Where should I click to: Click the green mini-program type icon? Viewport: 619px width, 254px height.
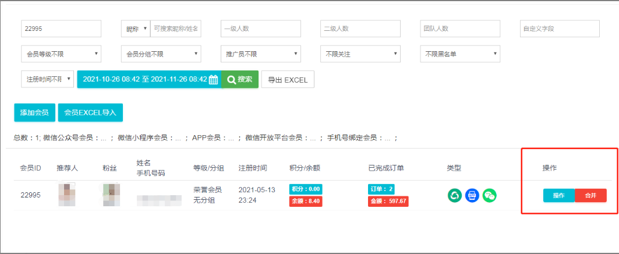[454, 196]
